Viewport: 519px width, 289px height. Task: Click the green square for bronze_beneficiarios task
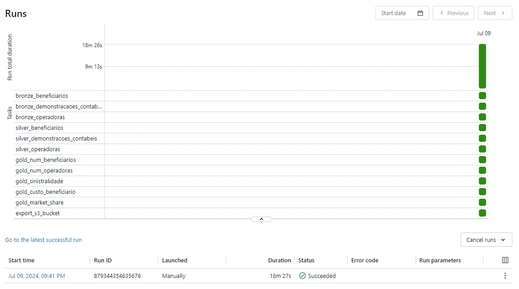tap(482, 96)
